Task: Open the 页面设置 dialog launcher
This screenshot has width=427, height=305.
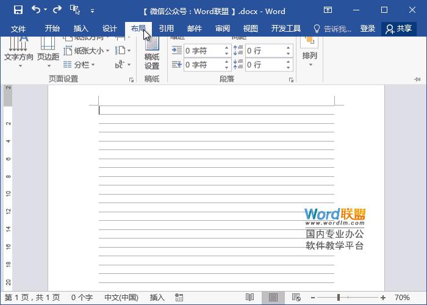Action: [x=131, y=79]
